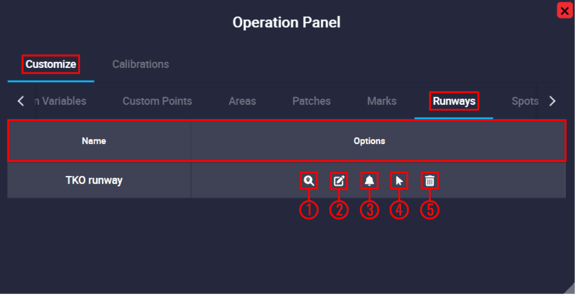
Task: Open the Spots tab
Action: click(x=525, y=101)
